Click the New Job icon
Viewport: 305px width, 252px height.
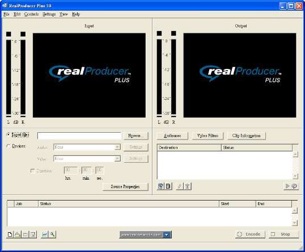click(x=10, y=234)
